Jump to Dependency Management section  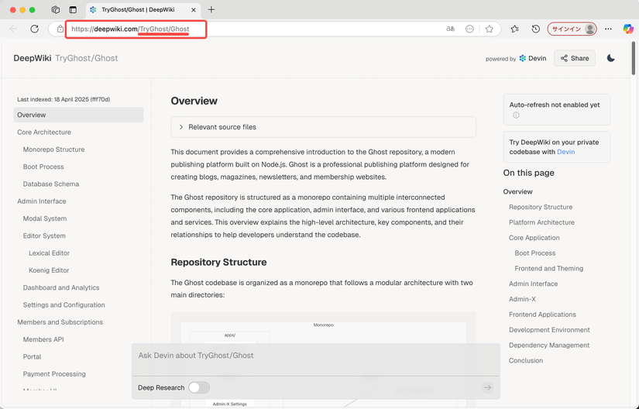pos(549,345)
